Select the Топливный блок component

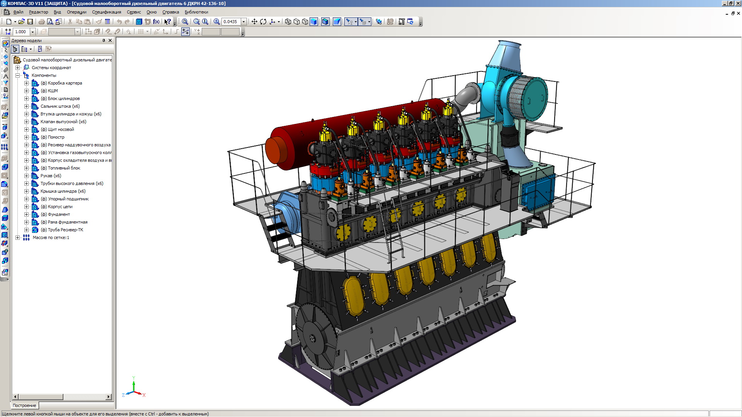point(64,168)
